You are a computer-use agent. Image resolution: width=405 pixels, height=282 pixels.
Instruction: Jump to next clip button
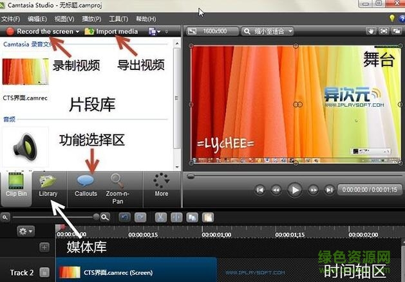tap(329, 190)
